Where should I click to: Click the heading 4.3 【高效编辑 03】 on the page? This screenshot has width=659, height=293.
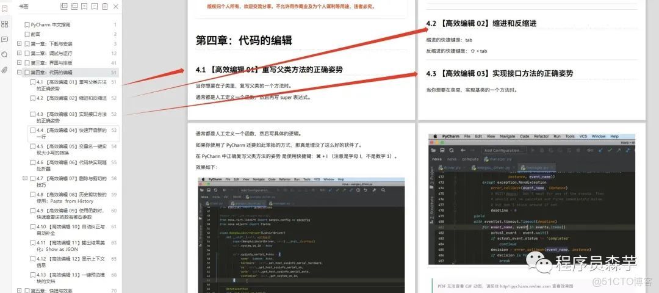(499, 74)
